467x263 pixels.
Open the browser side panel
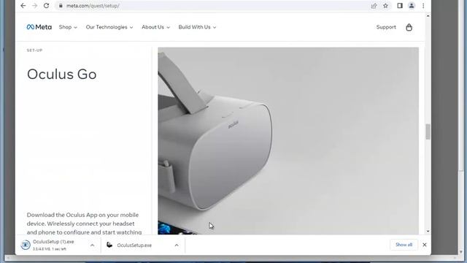400,6
